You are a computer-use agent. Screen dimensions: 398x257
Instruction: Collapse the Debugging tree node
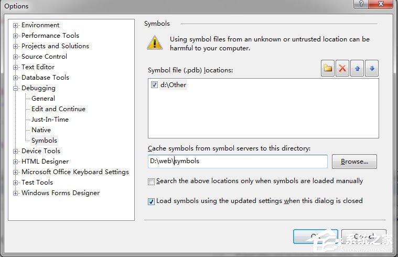(16, 88)
